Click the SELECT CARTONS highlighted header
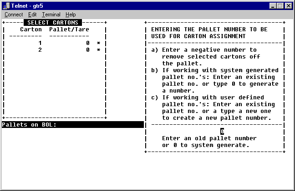 pyautogui.click(x=52, y=22)
